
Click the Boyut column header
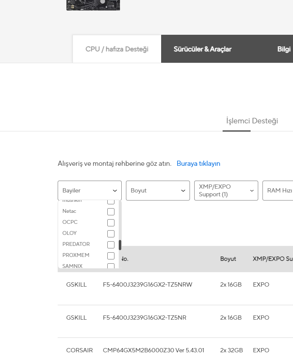tap(228, 259)
